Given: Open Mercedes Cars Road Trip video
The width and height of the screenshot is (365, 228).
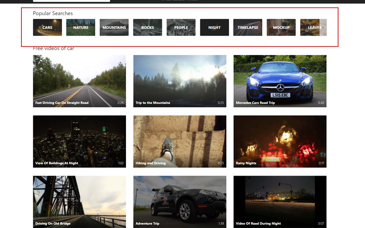Looking at the screenshot, I should tap(280, 81).
